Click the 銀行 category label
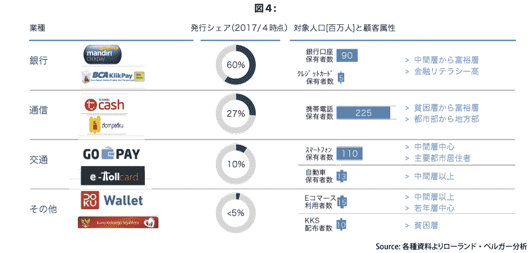The image size is (530, 253). point(39,61)
